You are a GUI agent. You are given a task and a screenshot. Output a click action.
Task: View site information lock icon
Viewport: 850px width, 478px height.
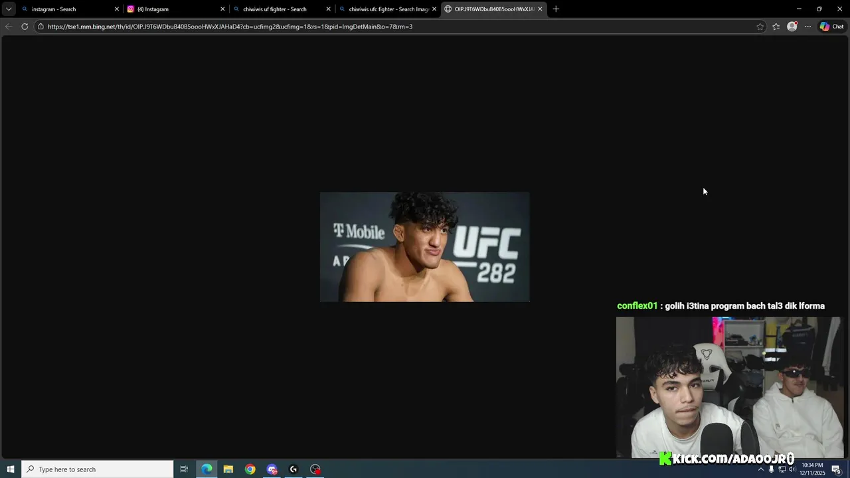click(x=41, y=27)
